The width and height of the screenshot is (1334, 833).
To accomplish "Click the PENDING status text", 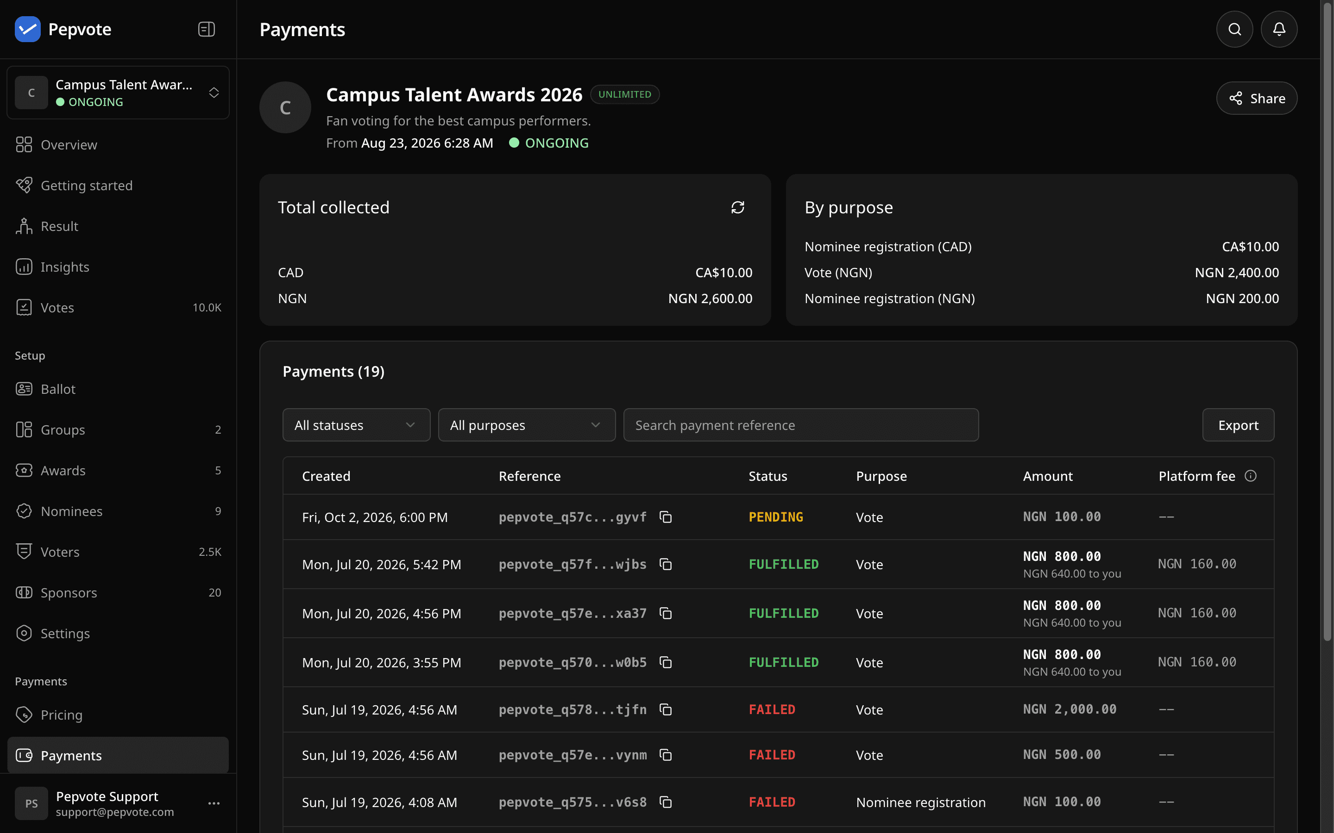I will click(775, 517).
